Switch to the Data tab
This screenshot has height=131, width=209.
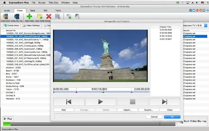(x=32, y=10)
